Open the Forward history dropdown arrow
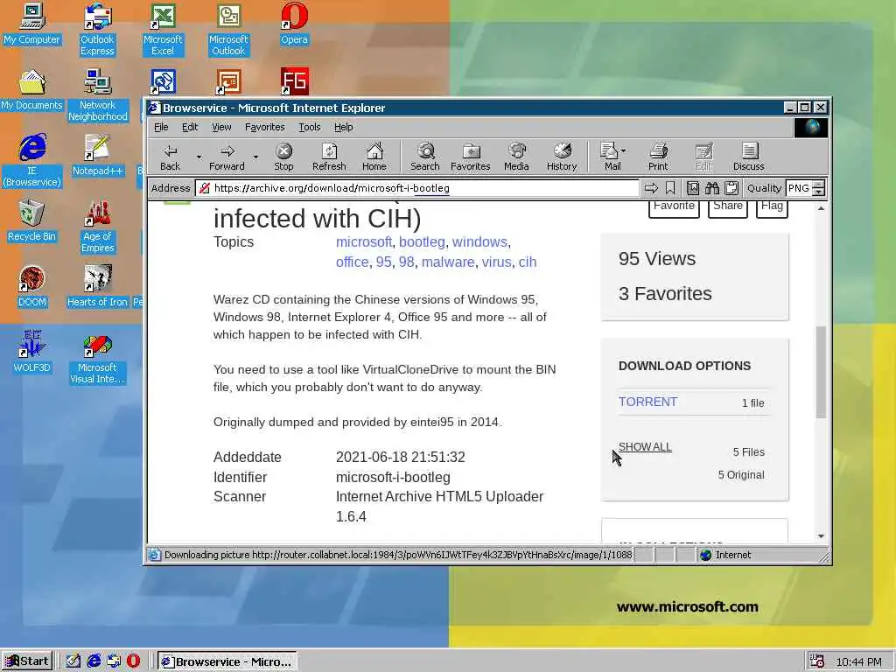Image resolution: width=896 pixels, height=672 pixels. coord(255,157)
